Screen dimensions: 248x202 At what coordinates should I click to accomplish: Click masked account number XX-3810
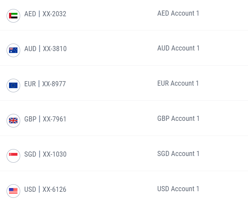(55, 49)
